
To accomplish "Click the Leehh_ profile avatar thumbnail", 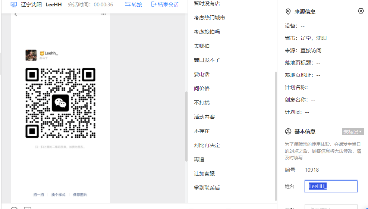I will coord(31,55).
